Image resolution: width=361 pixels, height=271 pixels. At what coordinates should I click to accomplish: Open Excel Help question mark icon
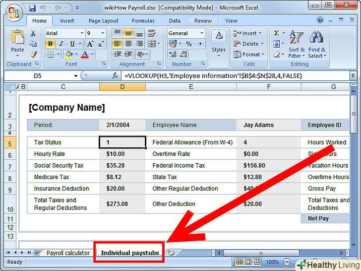320,20
